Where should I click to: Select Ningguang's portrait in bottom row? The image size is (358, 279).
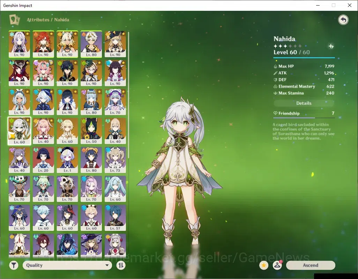point(20,246)
